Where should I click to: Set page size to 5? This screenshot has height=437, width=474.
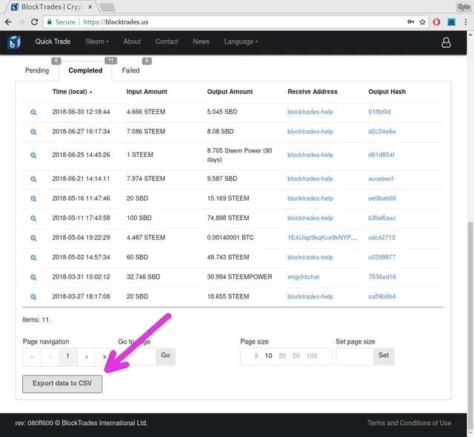click(256, 356)
